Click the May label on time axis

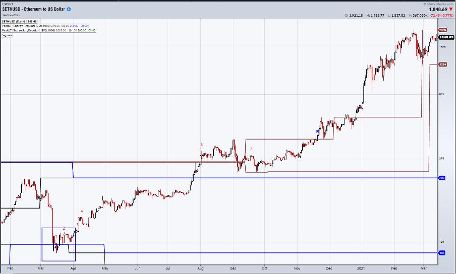[105, 268]
